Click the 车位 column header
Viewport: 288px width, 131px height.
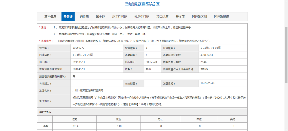click(199, 119)
